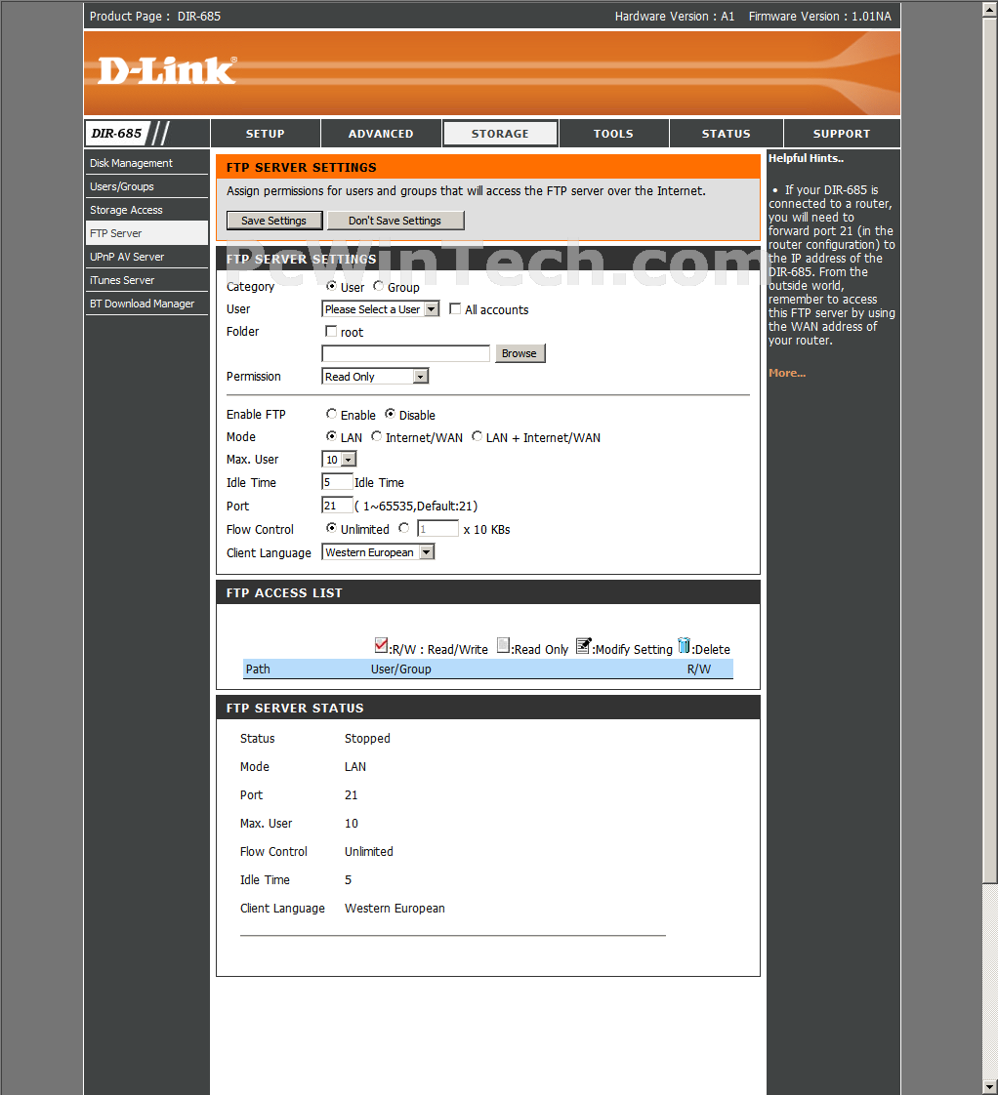This screenshot has width=998, height=1095.
Task: Open the SUPPORT tab
Action: [842, 134]
